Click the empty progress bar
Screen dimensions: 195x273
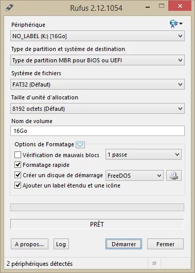tap(97, 208)
